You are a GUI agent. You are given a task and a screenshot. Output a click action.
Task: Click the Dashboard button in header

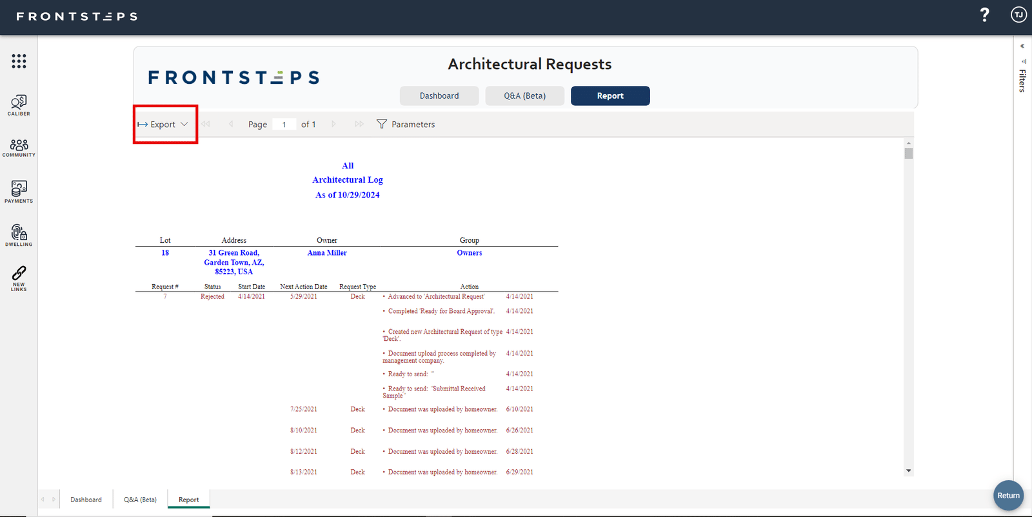[x=439, y=96]
